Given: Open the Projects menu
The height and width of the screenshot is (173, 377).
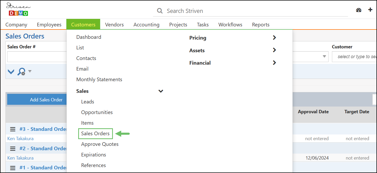Looking at the screenshot, I should point(178,25).
